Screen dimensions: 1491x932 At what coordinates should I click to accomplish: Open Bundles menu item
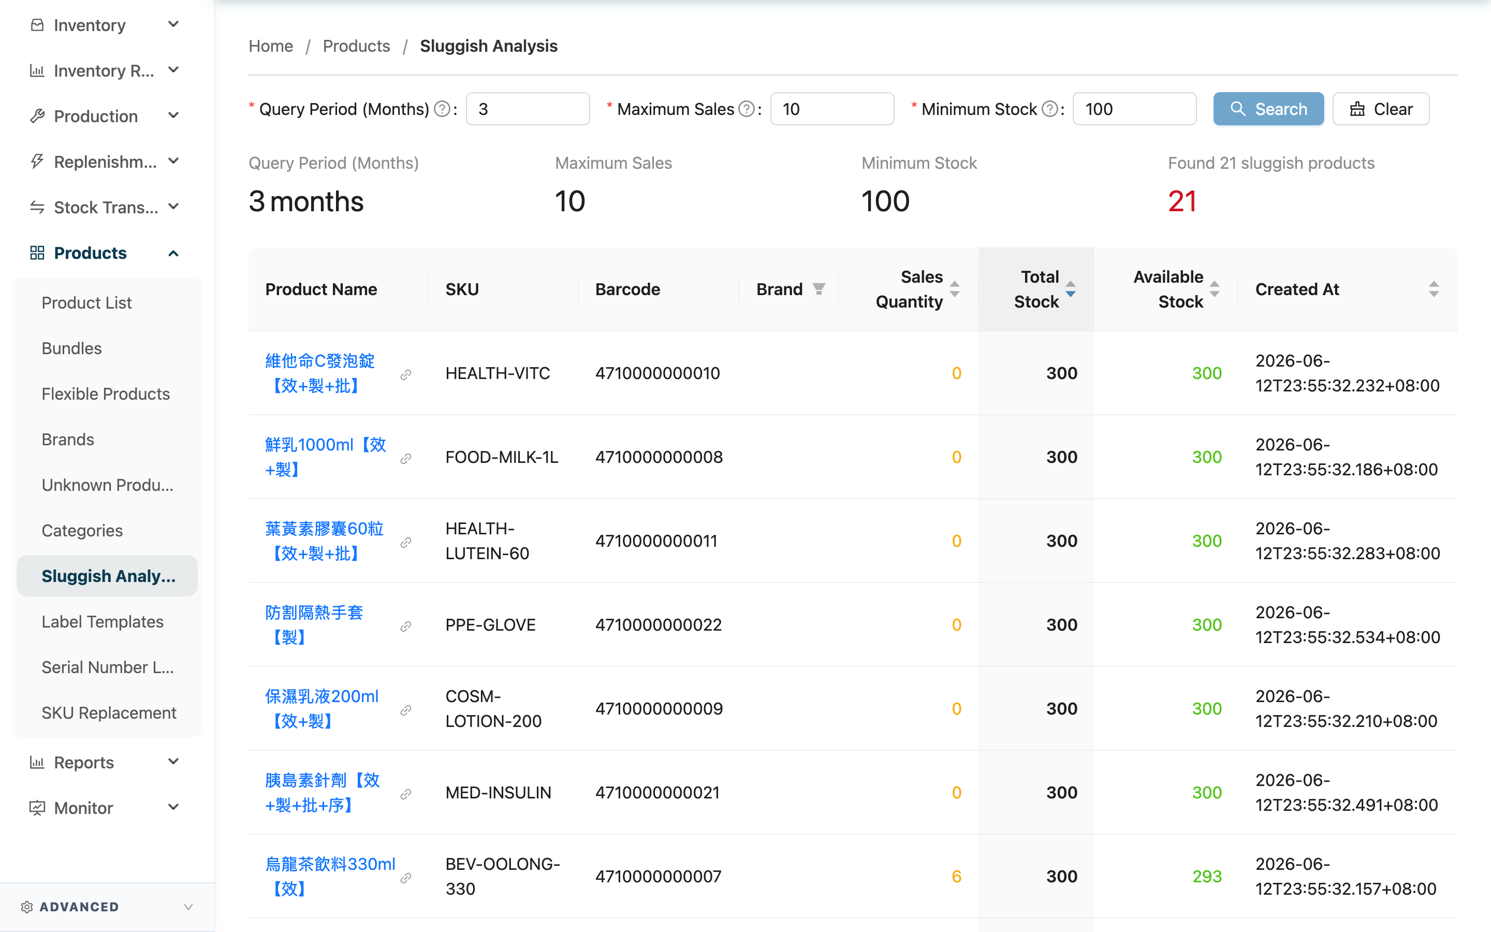[x=107, y=348]
